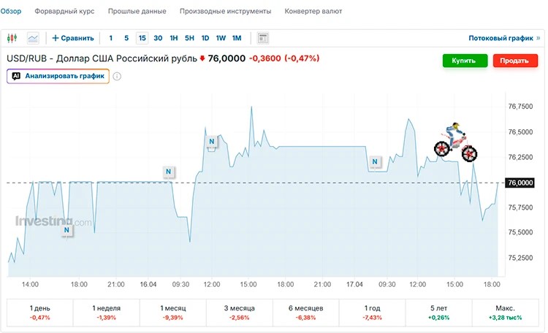Switch to Конвертер валют tab
Screen dimensions: 548x333
click(313, 12)
